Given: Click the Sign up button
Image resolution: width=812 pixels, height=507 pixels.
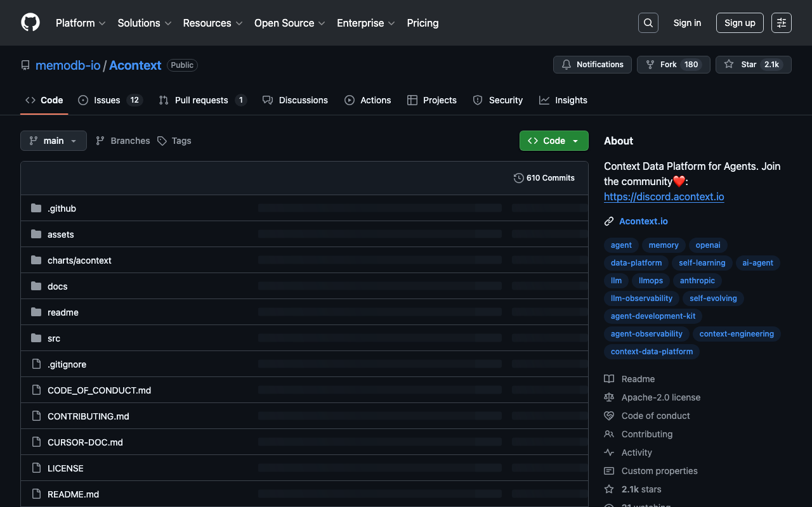Looking at the screenshot, I should (x=740, y=23).
